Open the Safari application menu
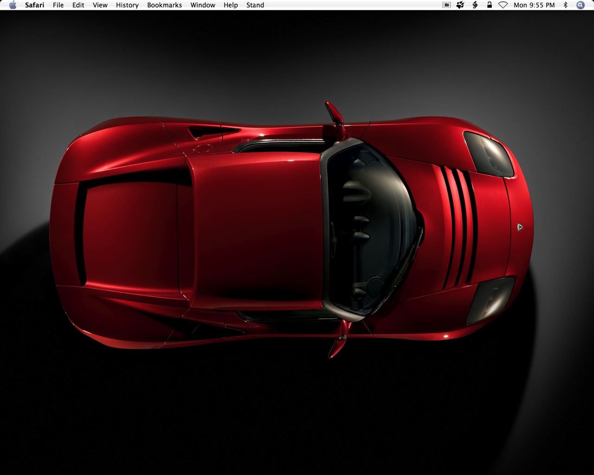The height and width of the screenshot is (475, 594). pos(34,5)
